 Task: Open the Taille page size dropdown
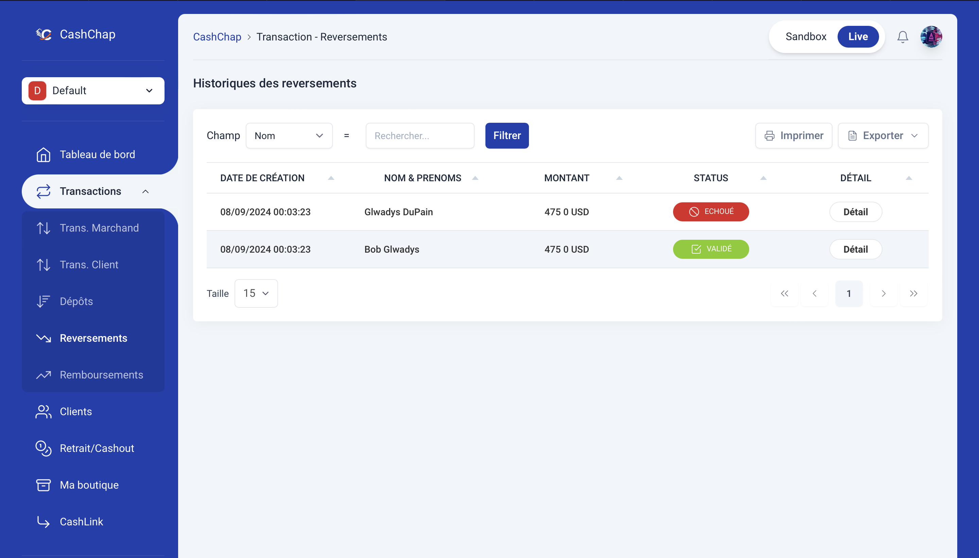[256, 293]
